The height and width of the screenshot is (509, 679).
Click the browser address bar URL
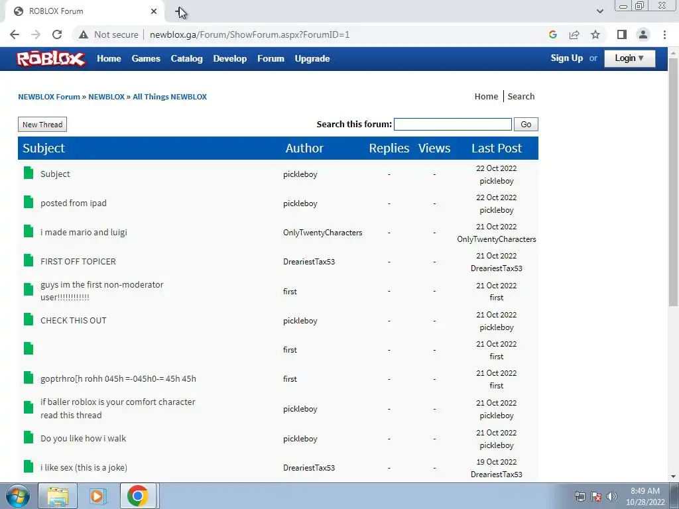click(249, 34)
